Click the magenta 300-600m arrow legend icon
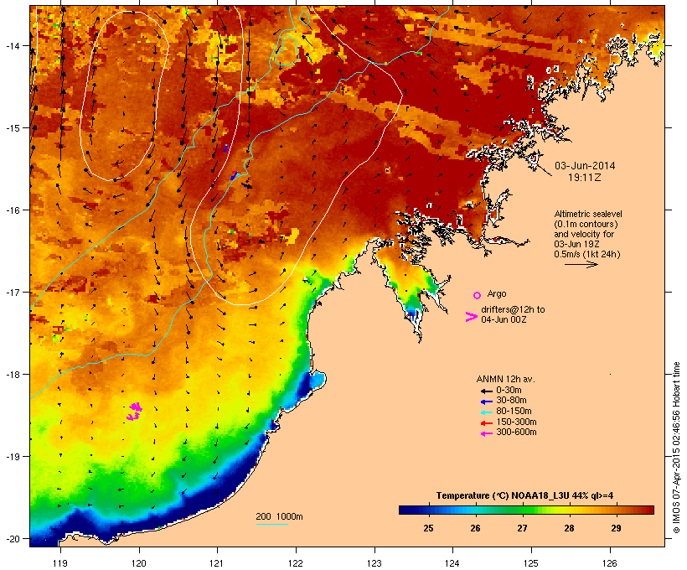 [x=486, y=433]
